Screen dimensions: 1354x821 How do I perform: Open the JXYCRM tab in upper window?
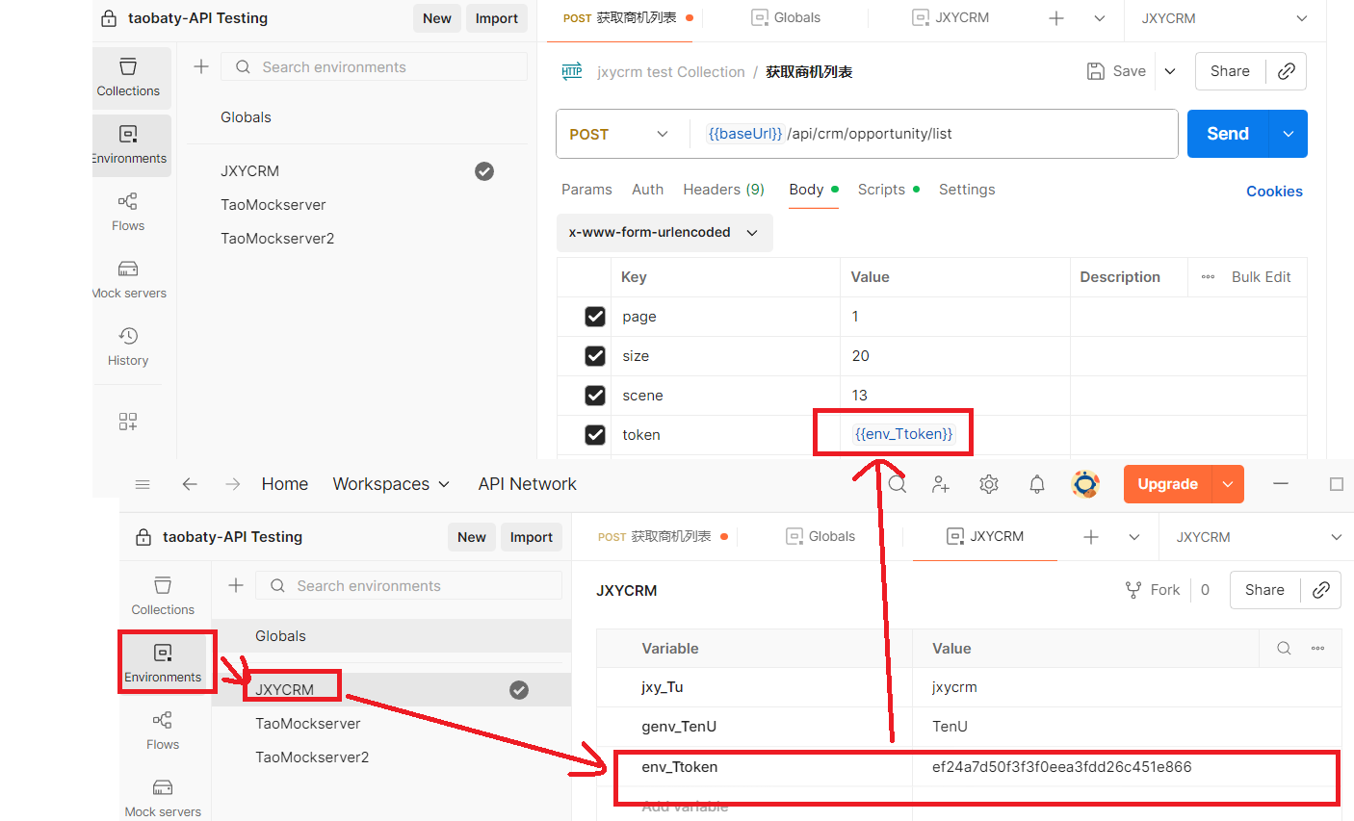950,18
